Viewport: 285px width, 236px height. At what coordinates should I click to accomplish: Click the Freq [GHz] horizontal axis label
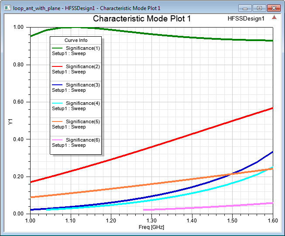coord(151,227)
